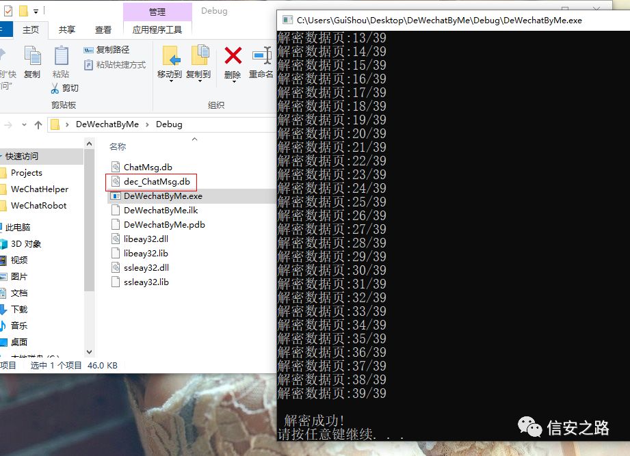
Task: Click the folder icon in the address bar
Action: (55, 125)
